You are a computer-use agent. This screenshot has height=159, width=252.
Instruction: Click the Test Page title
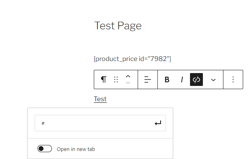click(x=118, y=26)
